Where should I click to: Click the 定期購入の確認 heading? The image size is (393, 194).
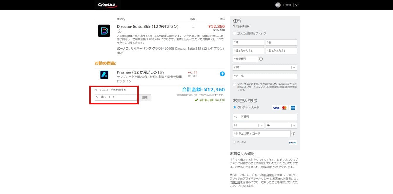[x=242, y=154]
